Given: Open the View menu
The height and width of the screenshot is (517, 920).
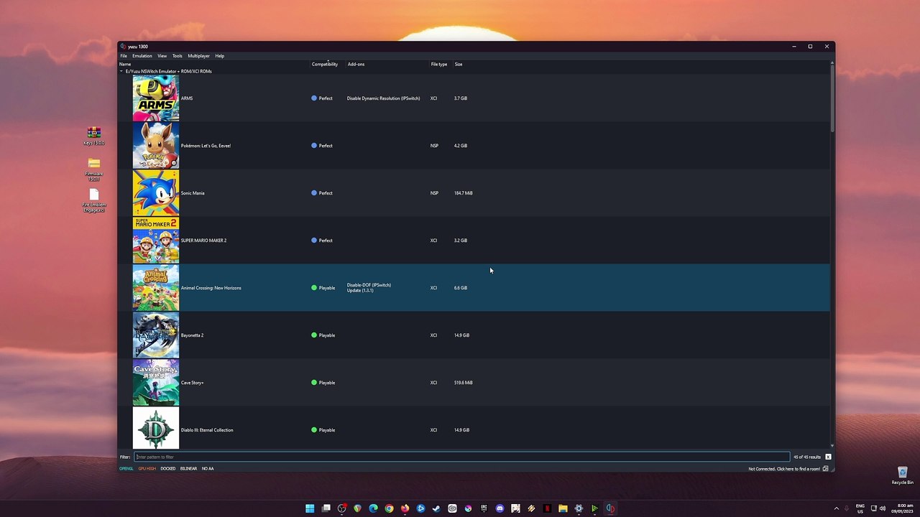Looking at the screenshot, I should (x=162, y=56).
